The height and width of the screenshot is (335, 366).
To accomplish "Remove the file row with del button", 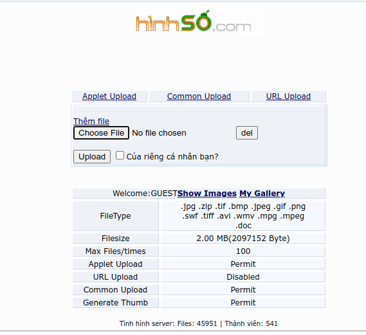I will (247, 132).
